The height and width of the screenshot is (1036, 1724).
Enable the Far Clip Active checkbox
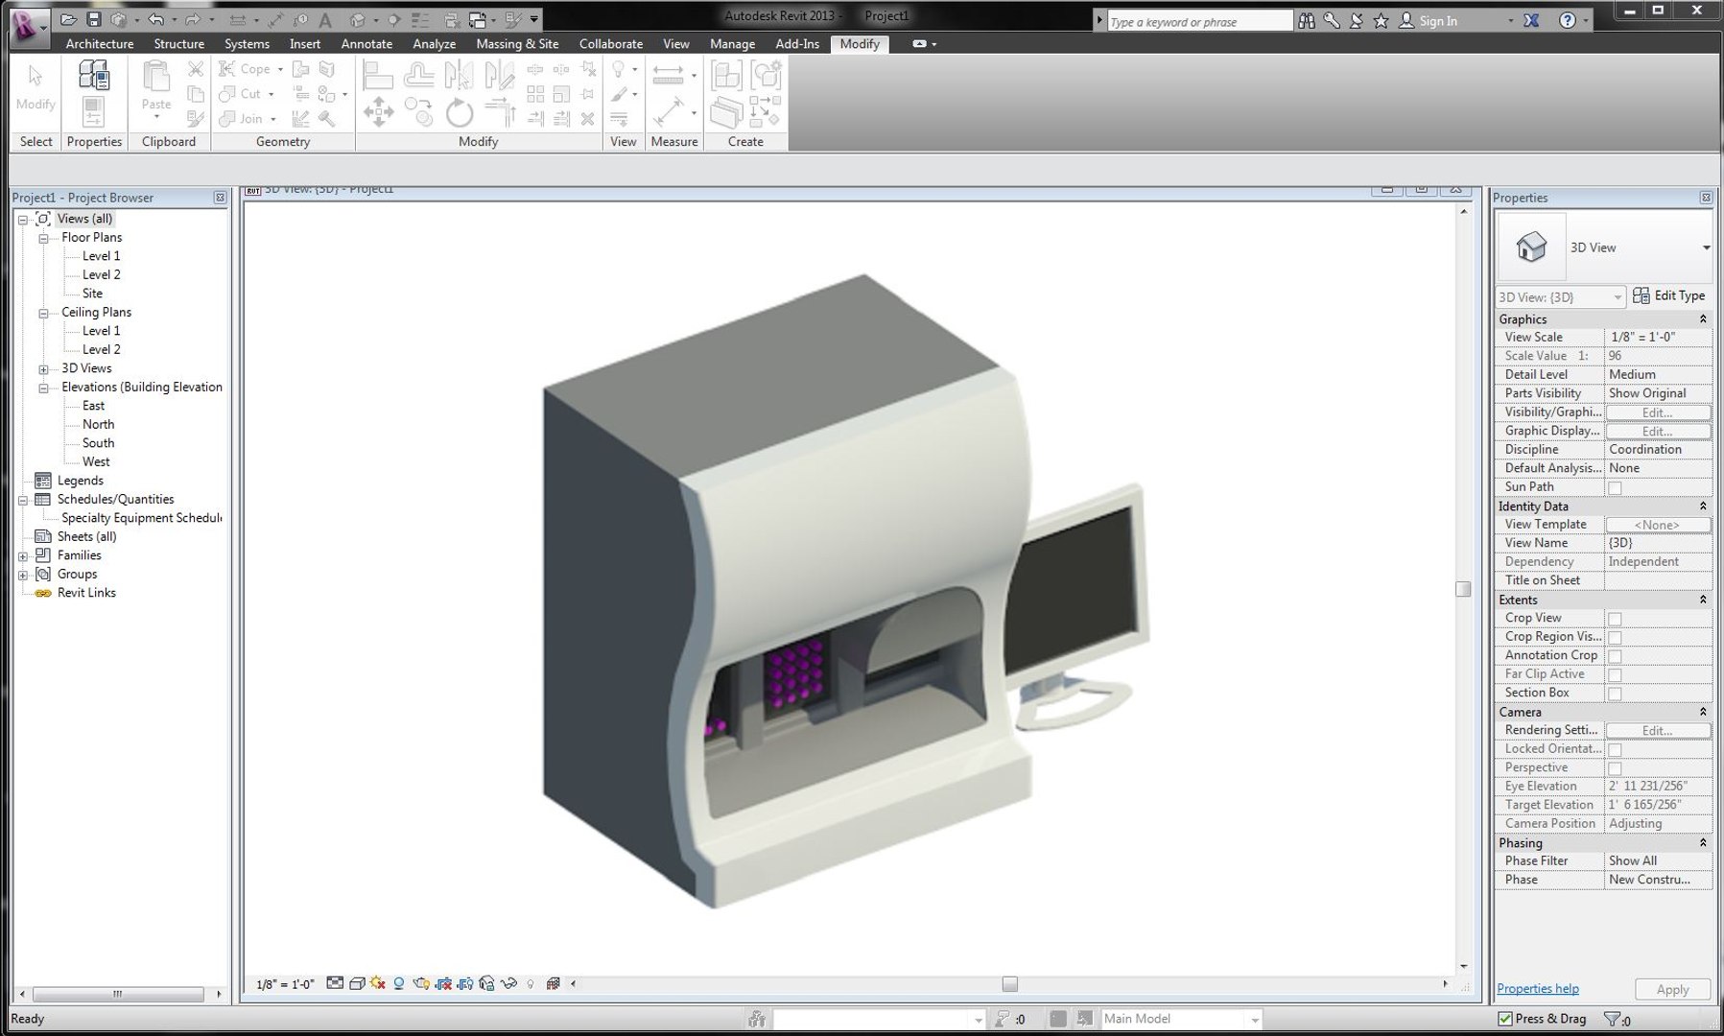coord(1615,675)
